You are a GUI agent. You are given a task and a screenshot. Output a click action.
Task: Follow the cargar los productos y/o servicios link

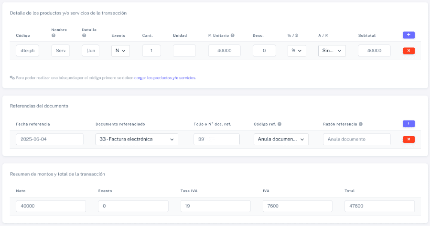(x=165, y=77)
